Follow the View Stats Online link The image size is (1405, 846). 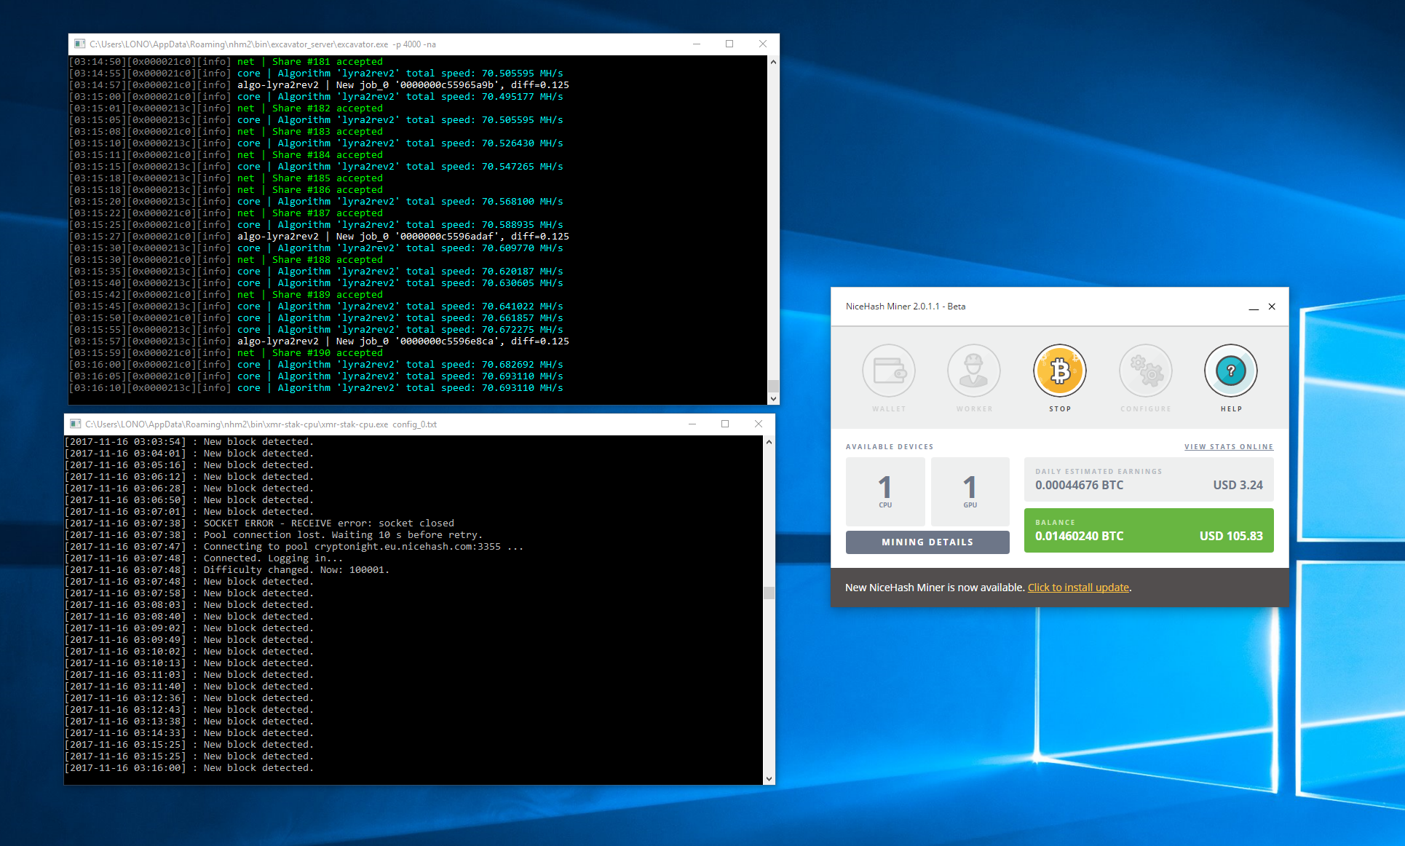coord(1229,447)
